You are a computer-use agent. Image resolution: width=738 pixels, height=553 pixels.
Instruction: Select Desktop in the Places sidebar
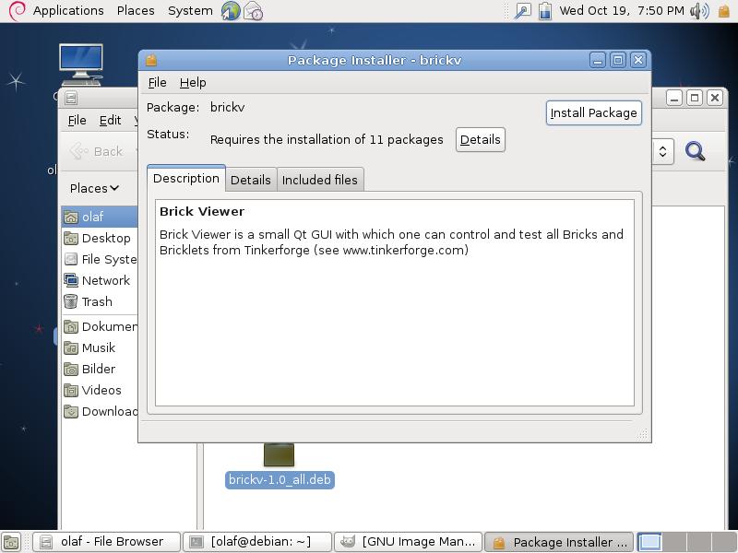pos(100,238)
